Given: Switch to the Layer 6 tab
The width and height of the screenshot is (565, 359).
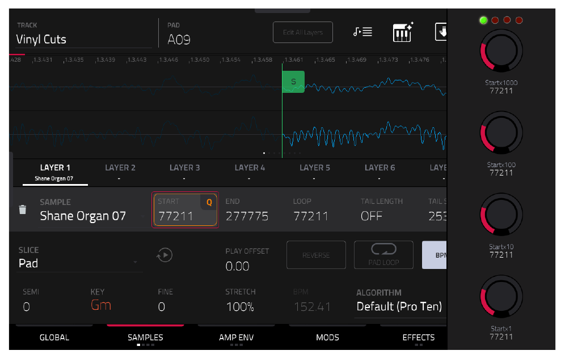Looking at the screenshot, I should pyautogui.click(x=380, y=172).
